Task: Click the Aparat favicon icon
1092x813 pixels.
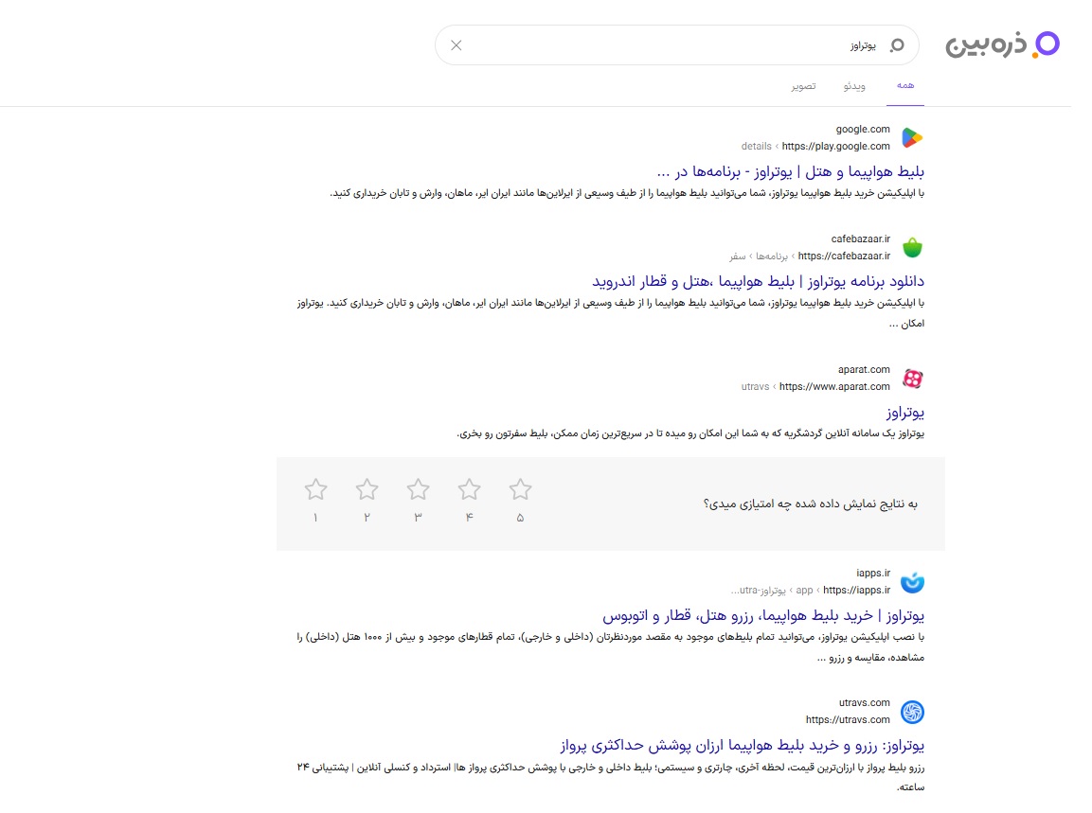Action: 912,379
